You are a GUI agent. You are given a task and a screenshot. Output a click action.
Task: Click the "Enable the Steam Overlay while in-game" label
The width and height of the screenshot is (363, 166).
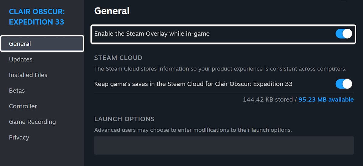[152, 34]
